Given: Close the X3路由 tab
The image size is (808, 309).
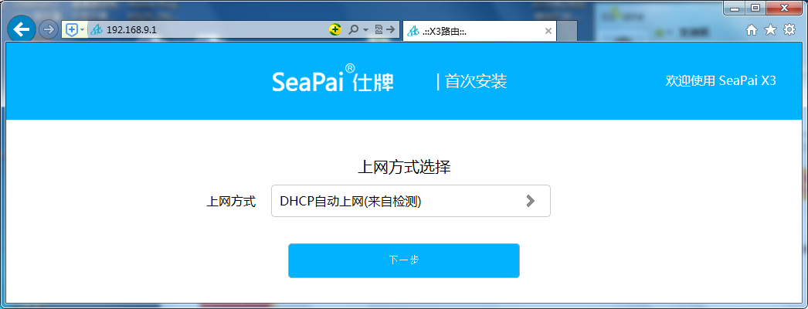Looking at the screenshot, I should [548, 31].
